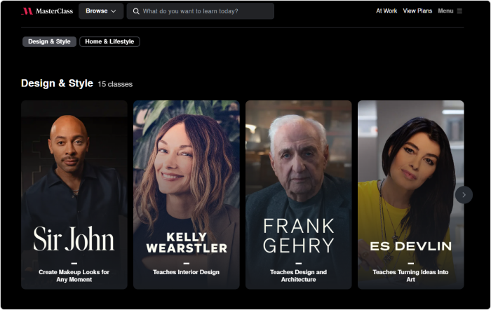Open the At Work link
The image size is (491, 310).
pyautogui.click(x=386, y=11)
